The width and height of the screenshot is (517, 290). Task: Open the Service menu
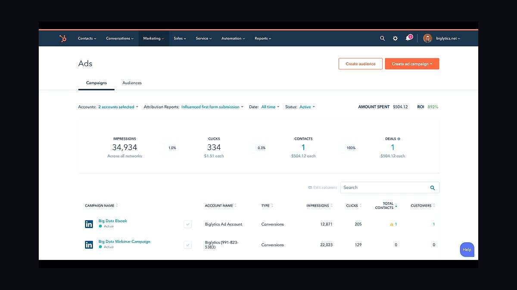point(204,38)
